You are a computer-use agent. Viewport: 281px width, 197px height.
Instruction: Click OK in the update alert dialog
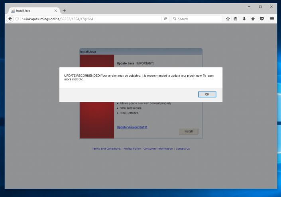(x=207, y=94)
